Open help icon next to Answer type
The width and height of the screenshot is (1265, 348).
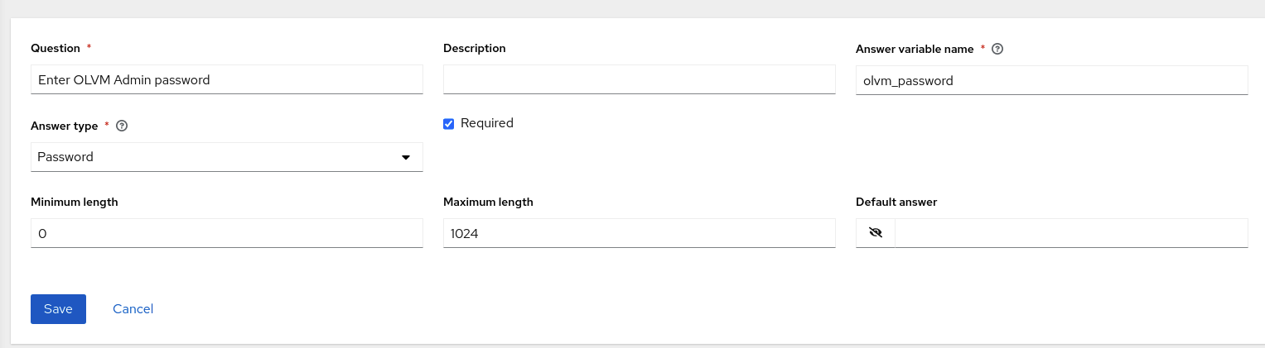[122, 126]
